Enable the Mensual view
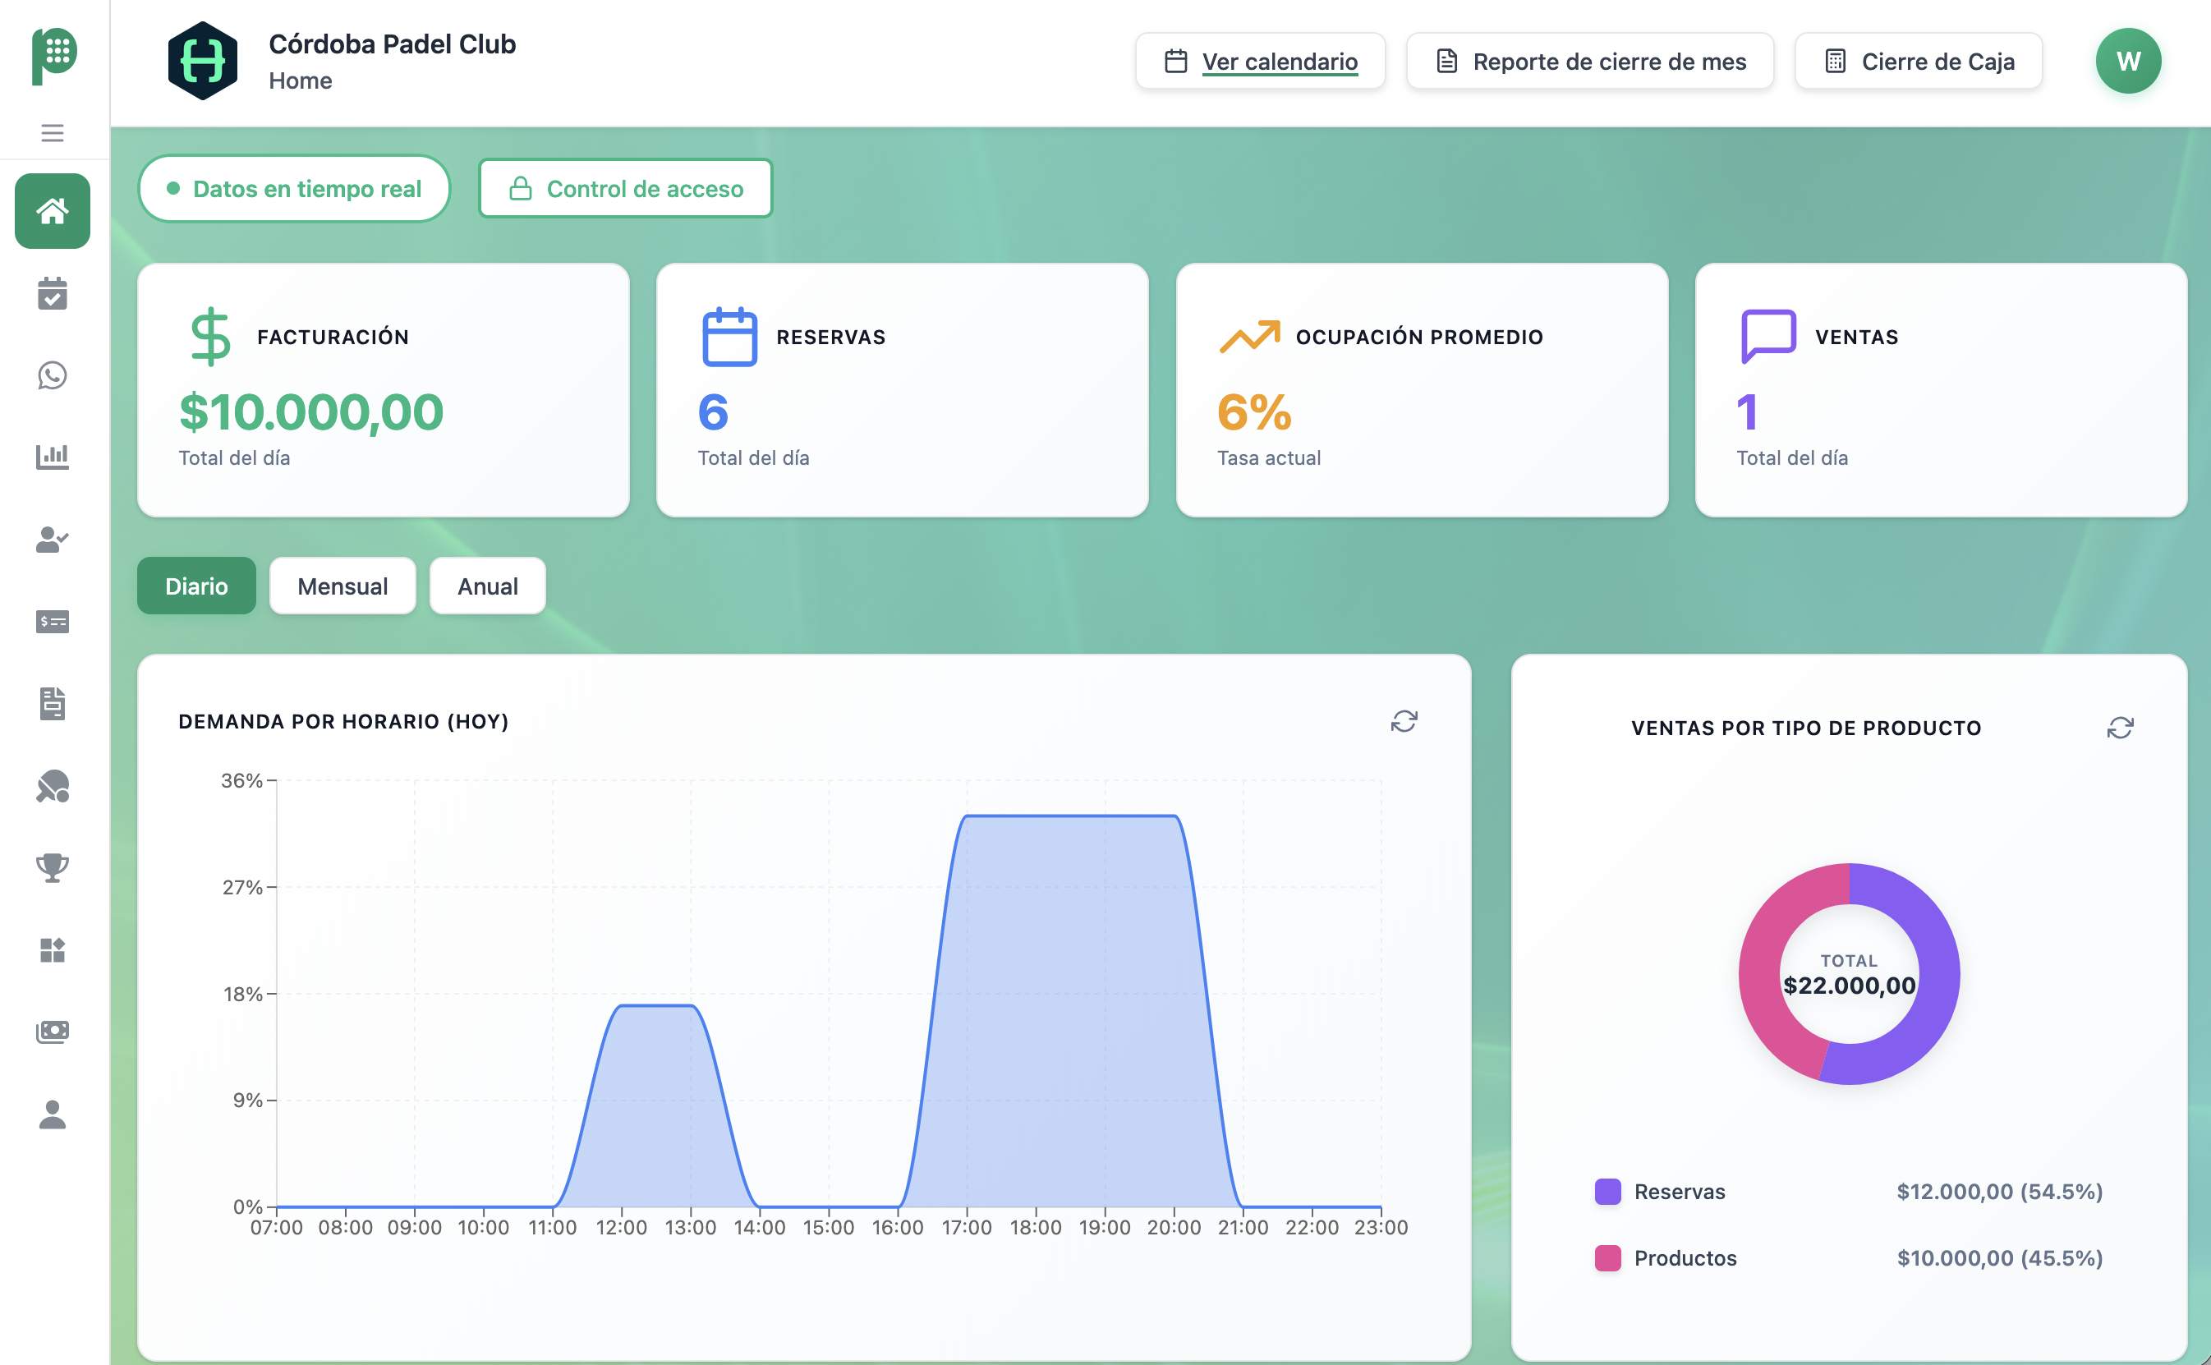Image resolution: width=2211 pixels, height=1365 pixels. click(x=342, y=586)
